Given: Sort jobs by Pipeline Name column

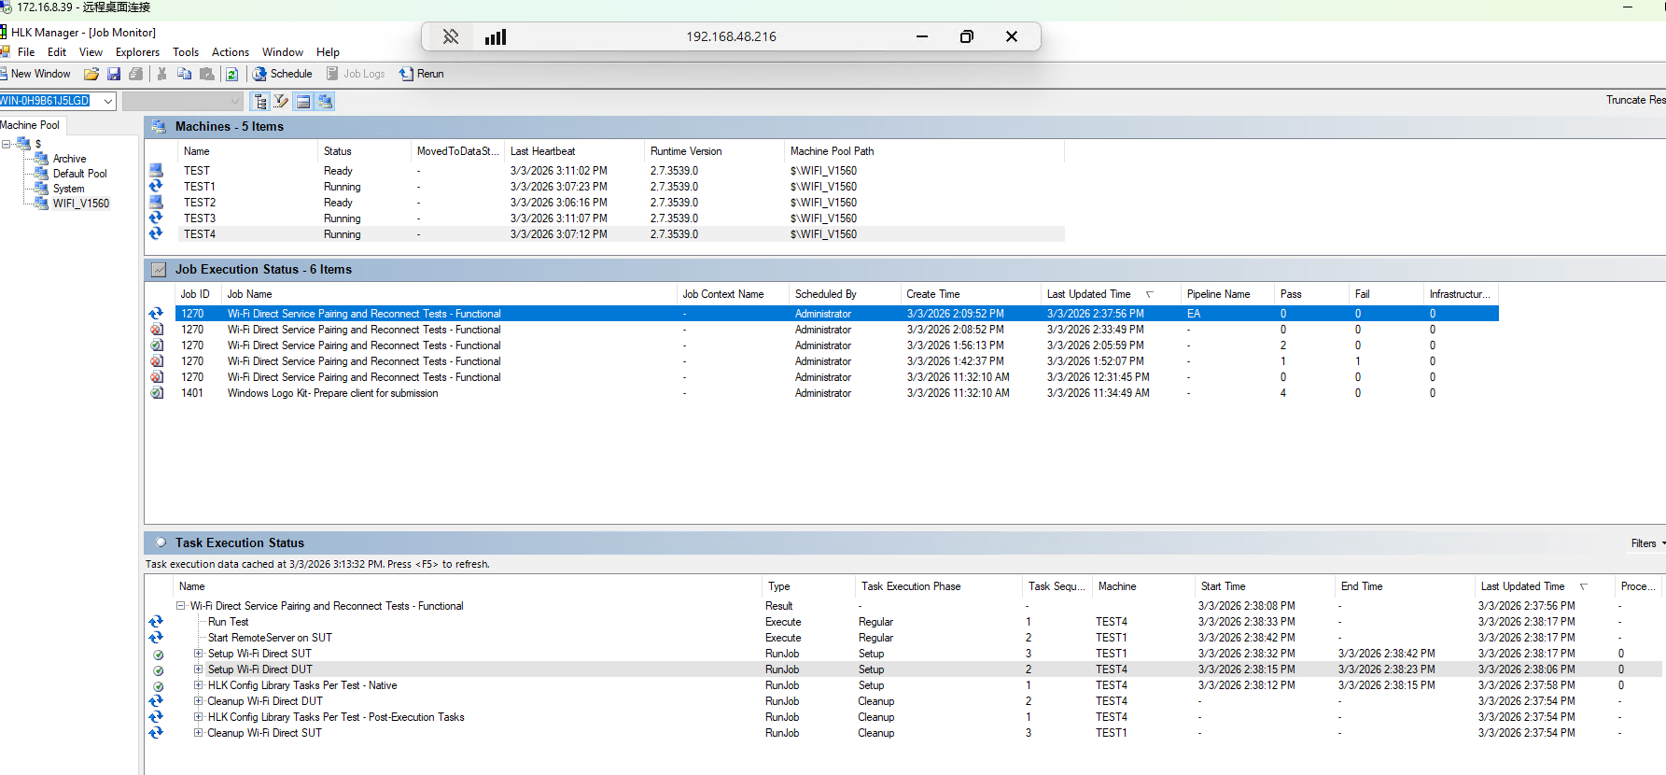Looking at the screenshot, I should pos(1227,294).
